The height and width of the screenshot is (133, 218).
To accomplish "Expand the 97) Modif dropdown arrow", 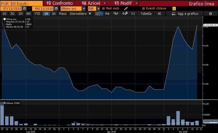I will click(x=137, y=3).
